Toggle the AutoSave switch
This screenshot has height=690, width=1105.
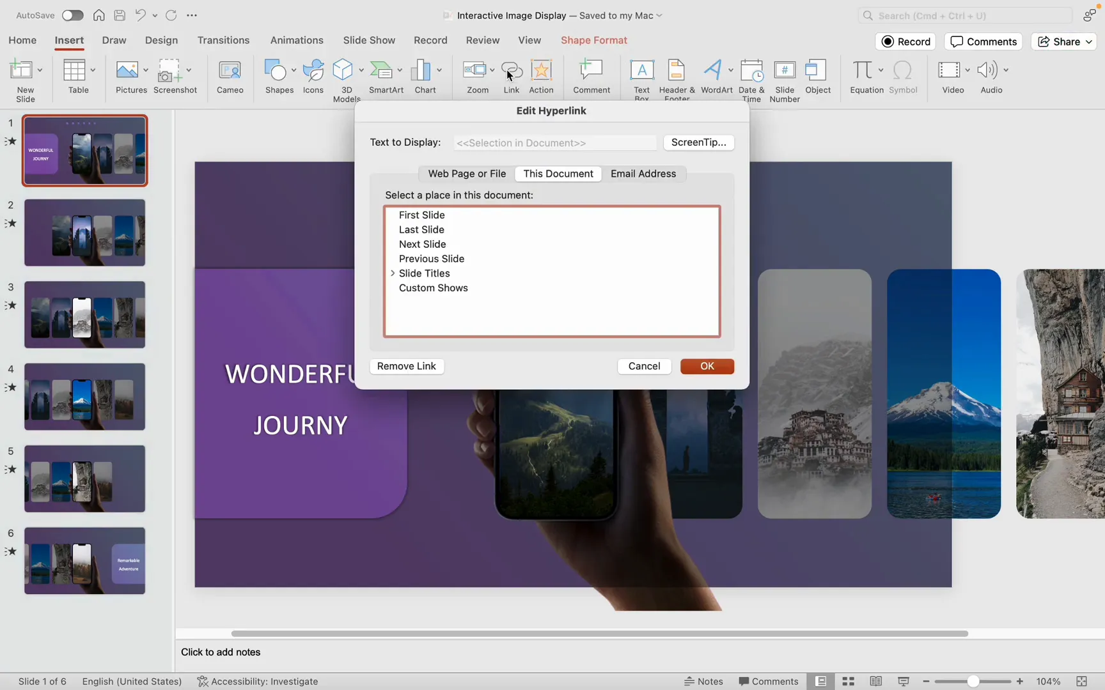point(72,15)
